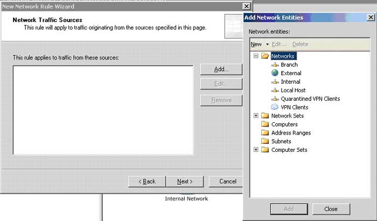The height and width of the screenshot is (221, 377).
Task: Go Back in the wizard
Action: [x=147, y=181]
